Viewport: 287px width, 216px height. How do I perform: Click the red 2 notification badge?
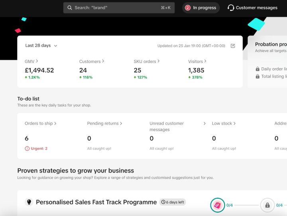click(x=188, y=8)
